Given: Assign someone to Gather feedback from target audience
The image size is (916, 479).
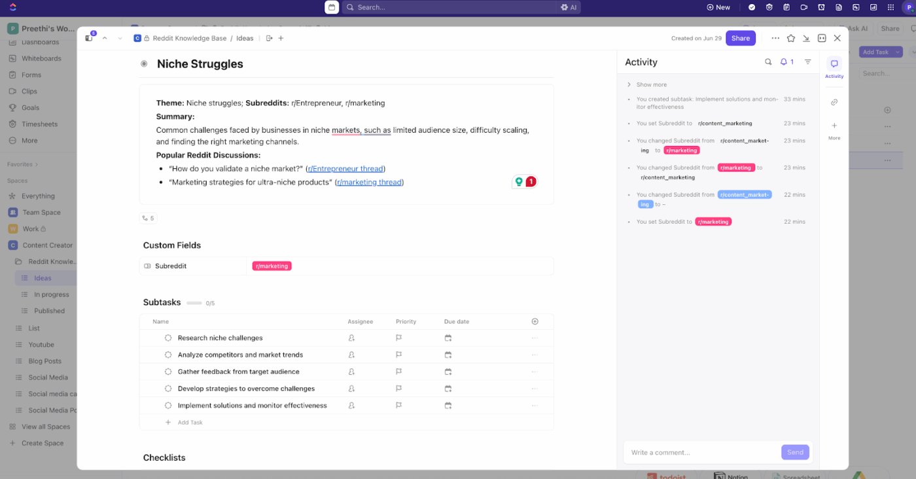Looking at the screenshot, I should click(351, 371).
